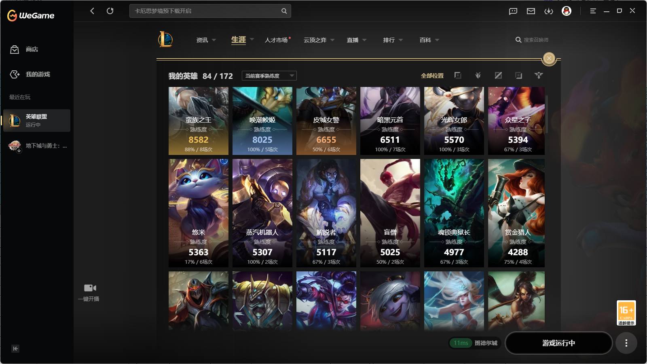This screenshot has height=364, width=647.
Task: Click mastery score 8025
Action: [x=262, y=140]
